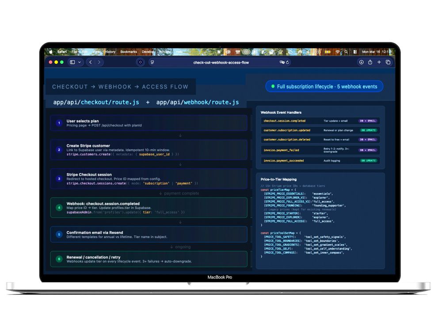442x332 pixels.
Task: Open the Help menu
Action: pyautogui.click(x=179, y=52)
